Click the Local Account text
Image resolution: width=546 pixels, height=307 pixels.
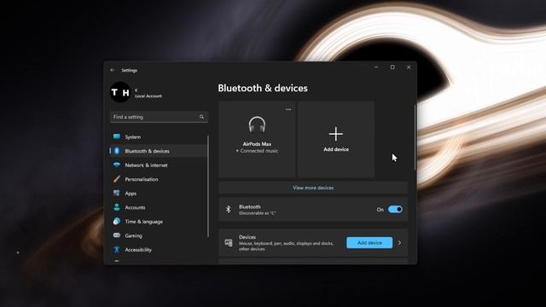tap(148, 96)
